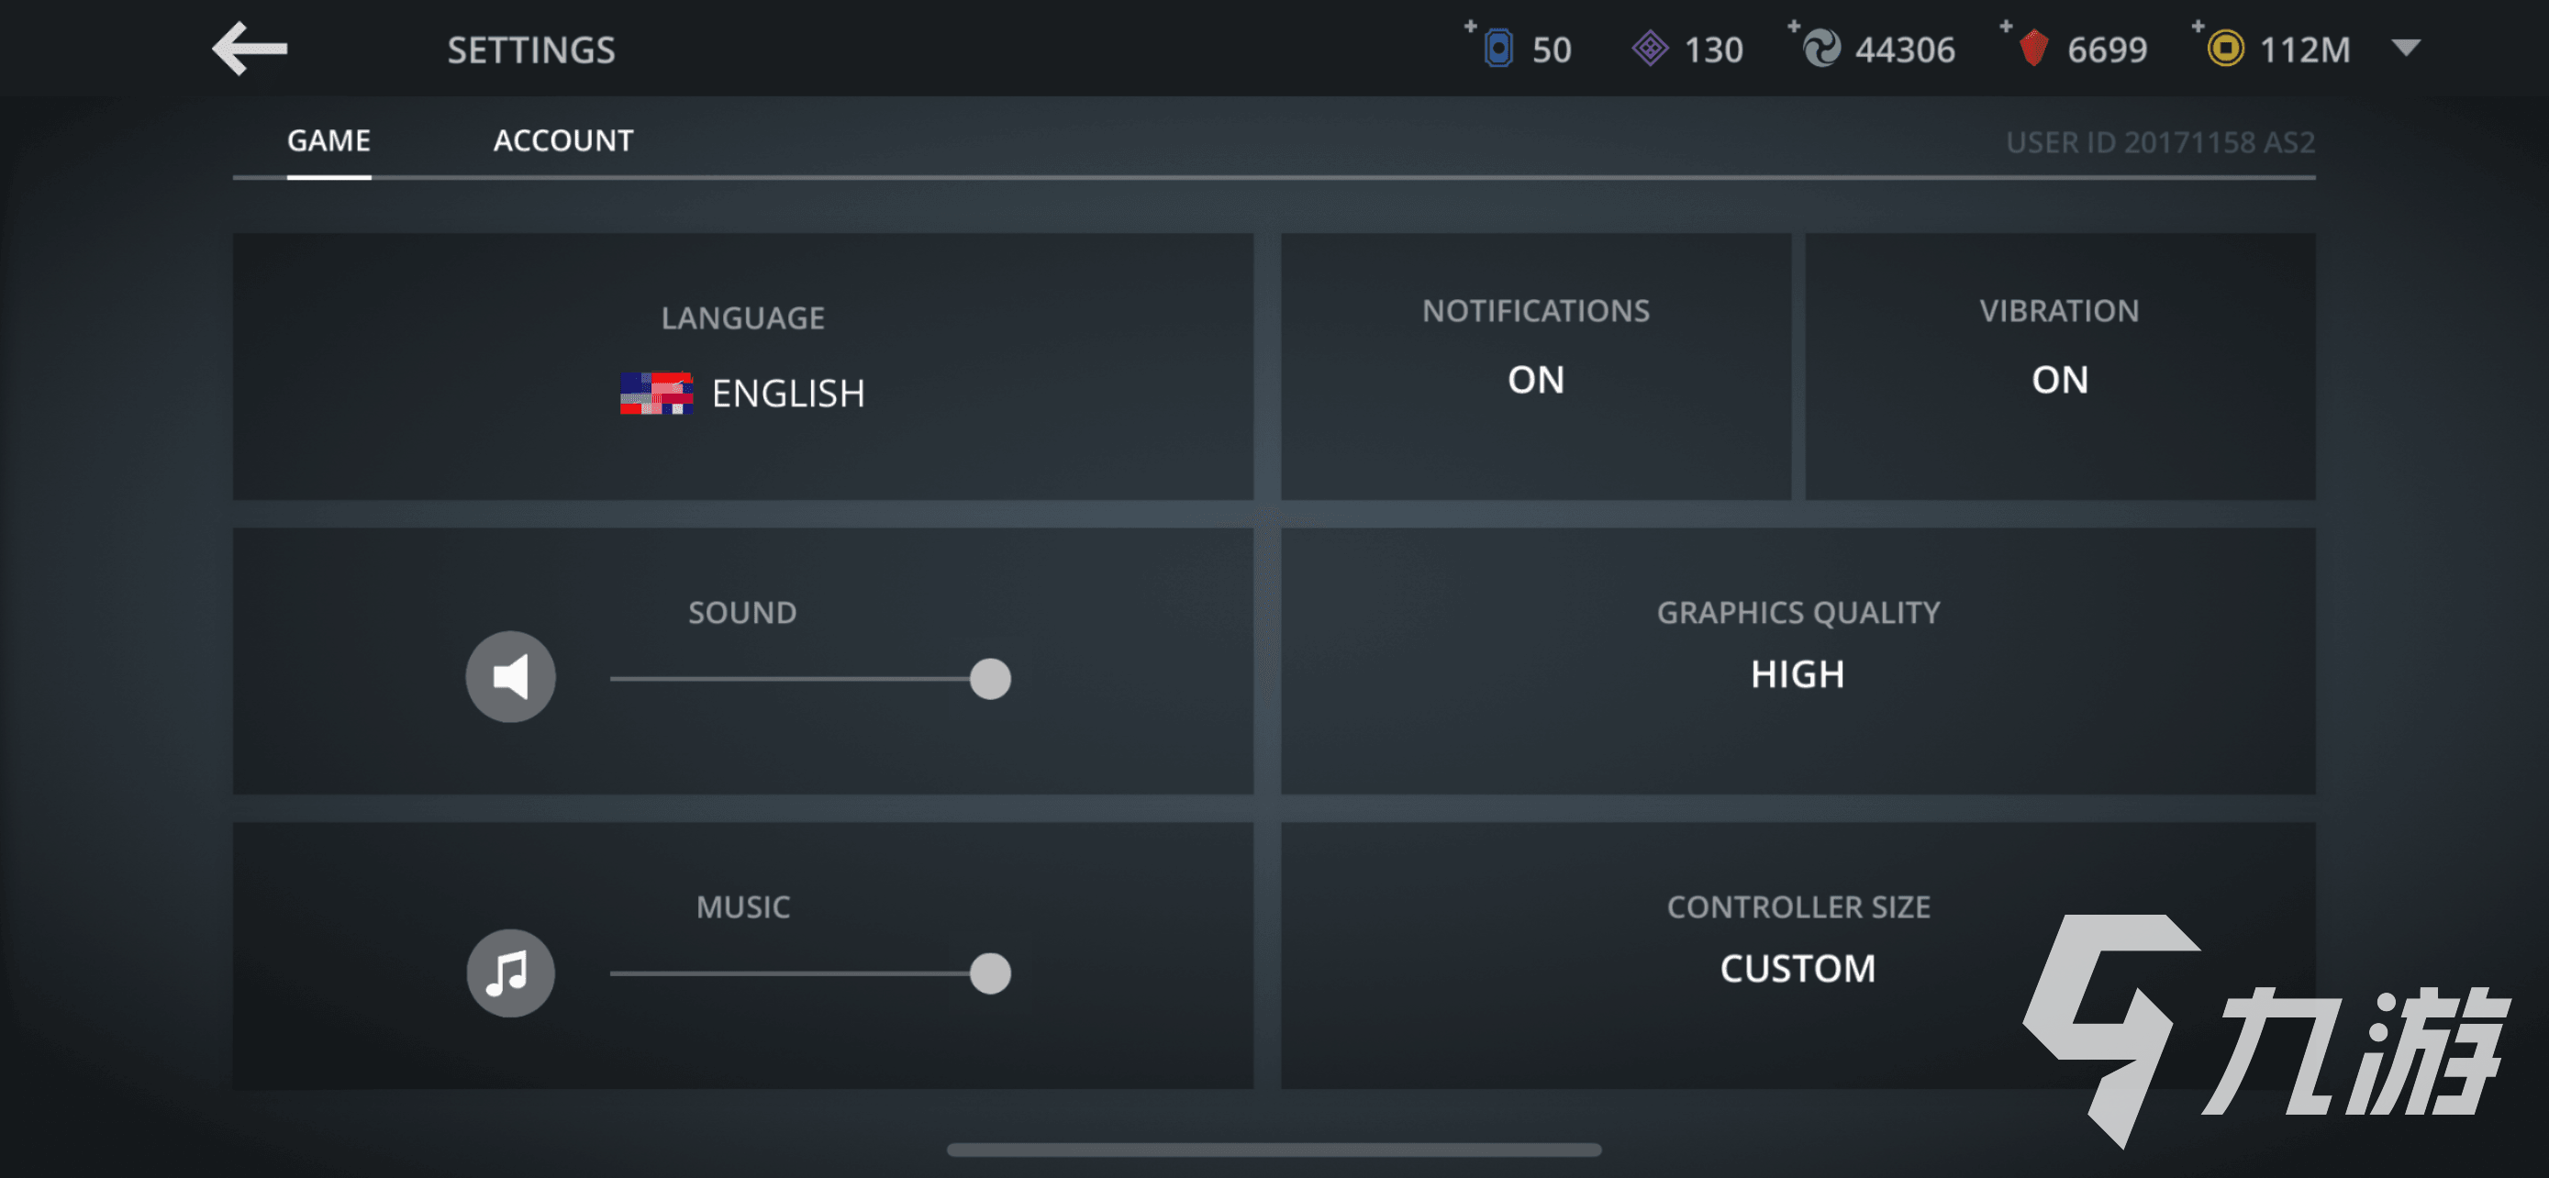Click the 130 diamond amount
This screenshot has width=2549, height=1178.
1714,50
